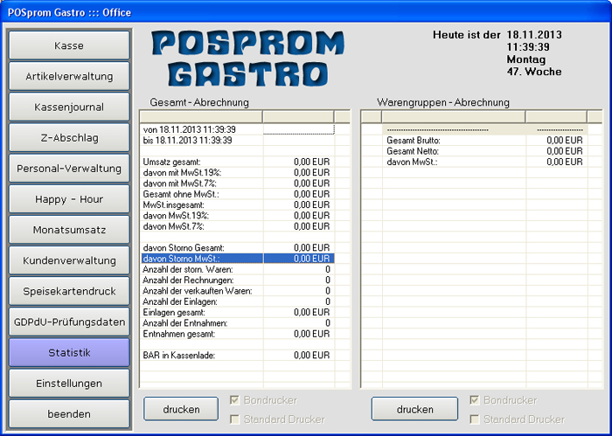This screenshot has height=436, width=612.
Task: Open Einstellungen
Action: [x=69, y=384]
